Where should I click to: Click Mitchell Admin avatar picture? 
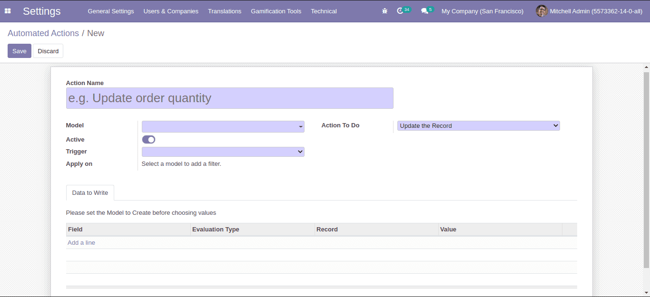pyautogui.click(x=542, y=11)
